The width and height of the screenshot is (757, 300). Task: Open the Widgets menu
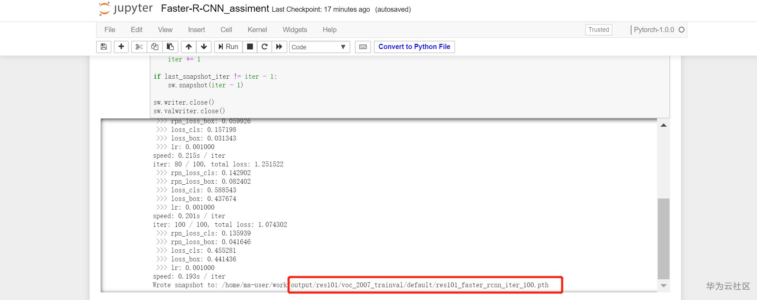click(295, 30)
